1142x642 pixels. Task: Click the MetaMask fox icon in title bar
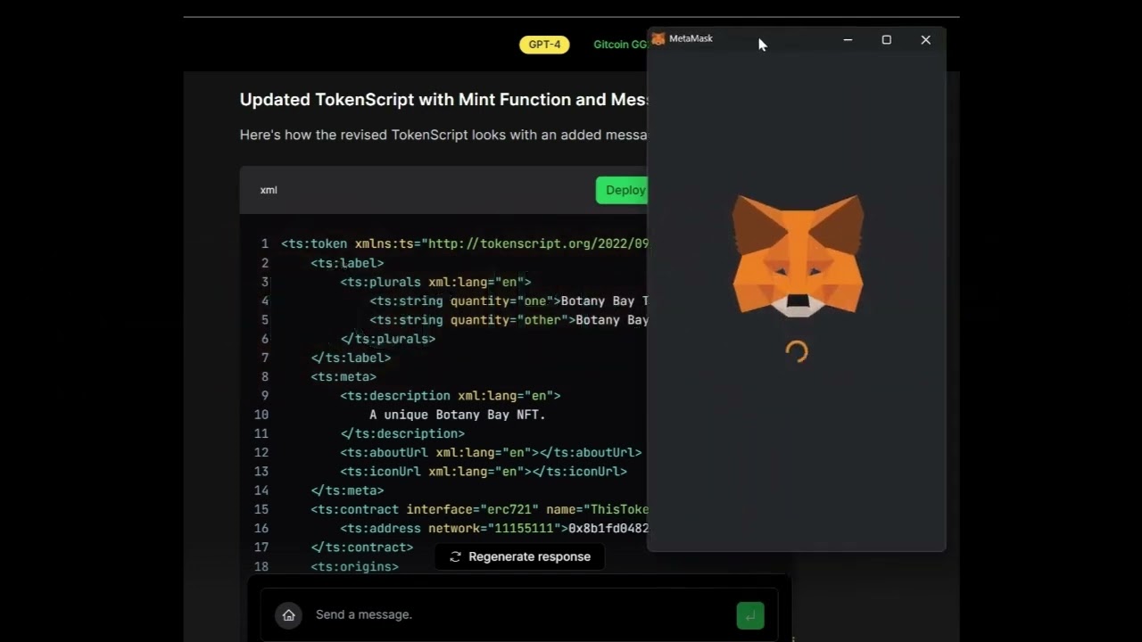(x=658, y=39)
